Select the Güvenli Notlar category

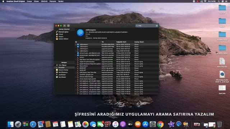point(63,70)
